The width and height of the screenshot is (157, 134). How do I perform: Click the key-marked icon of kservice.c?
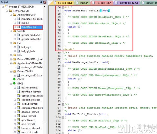click(19, 128)
